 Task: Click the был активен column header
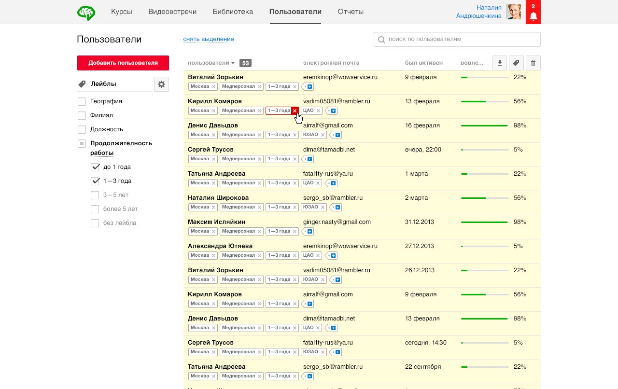tap(424, 63)
